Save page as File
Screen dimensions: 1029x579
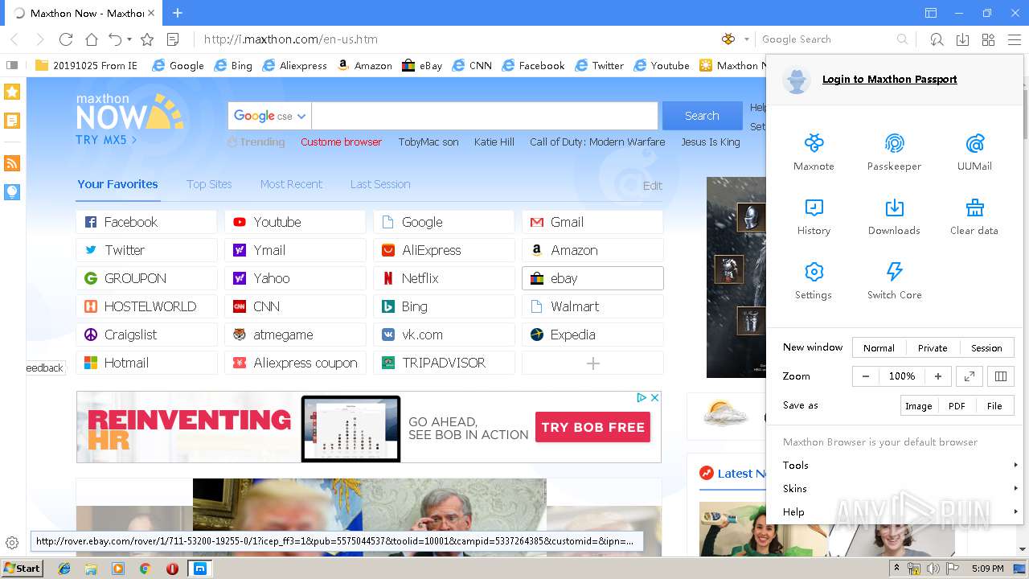pyautogui.click(x=994, y=406)
